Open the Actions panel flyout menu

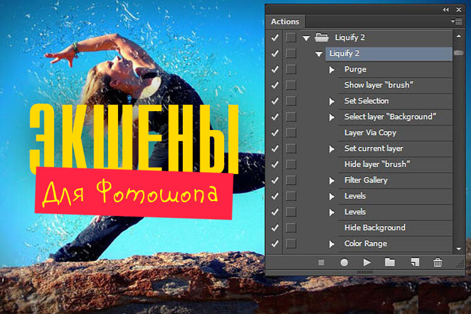point(457,21)
